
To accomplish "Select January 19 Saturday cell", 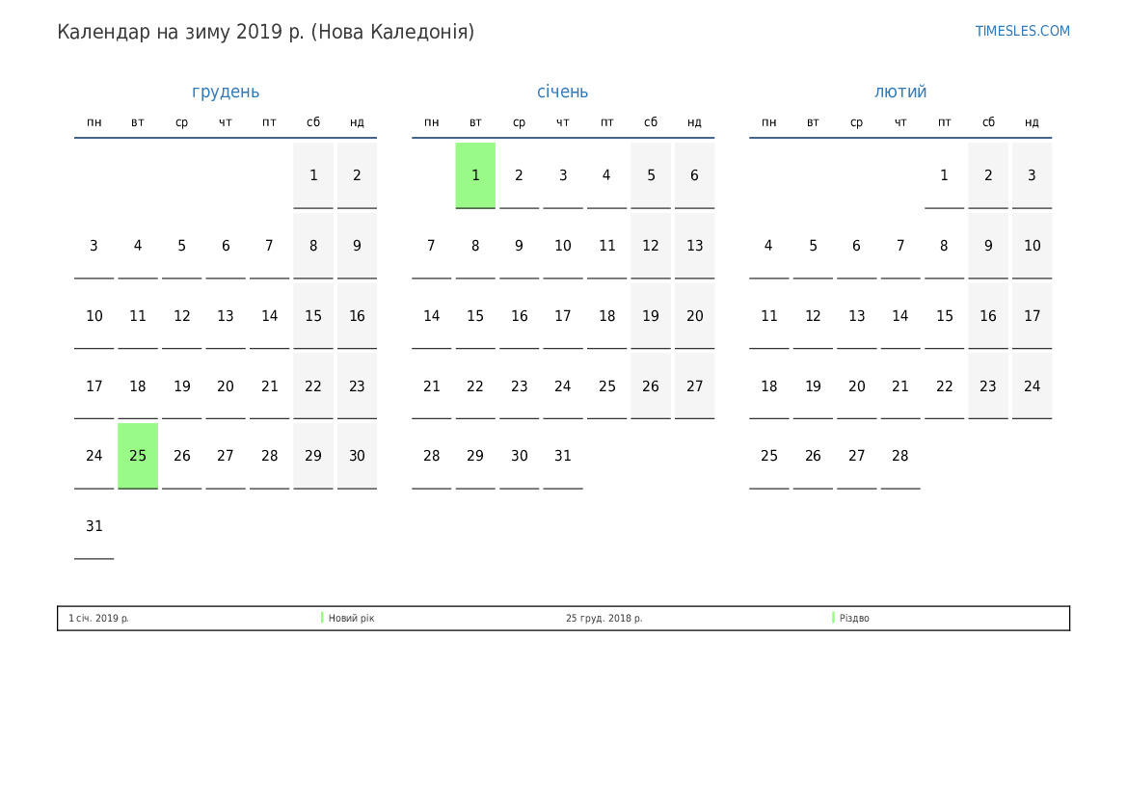I will pyautogui.click(x=651, y=316).
